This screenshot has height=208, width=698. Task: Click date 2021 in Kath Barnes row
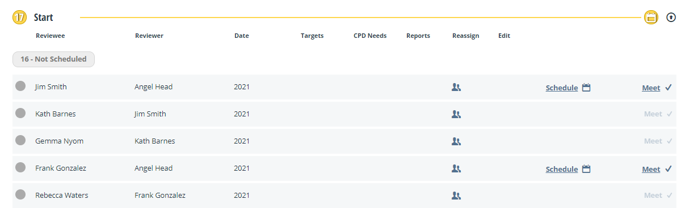(x=242, y=114)
